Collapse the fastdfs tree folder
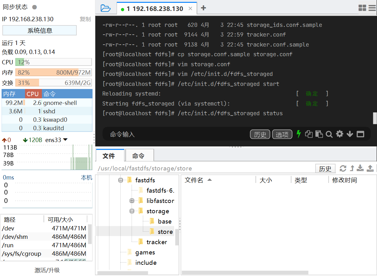 [x=121, y=180]
